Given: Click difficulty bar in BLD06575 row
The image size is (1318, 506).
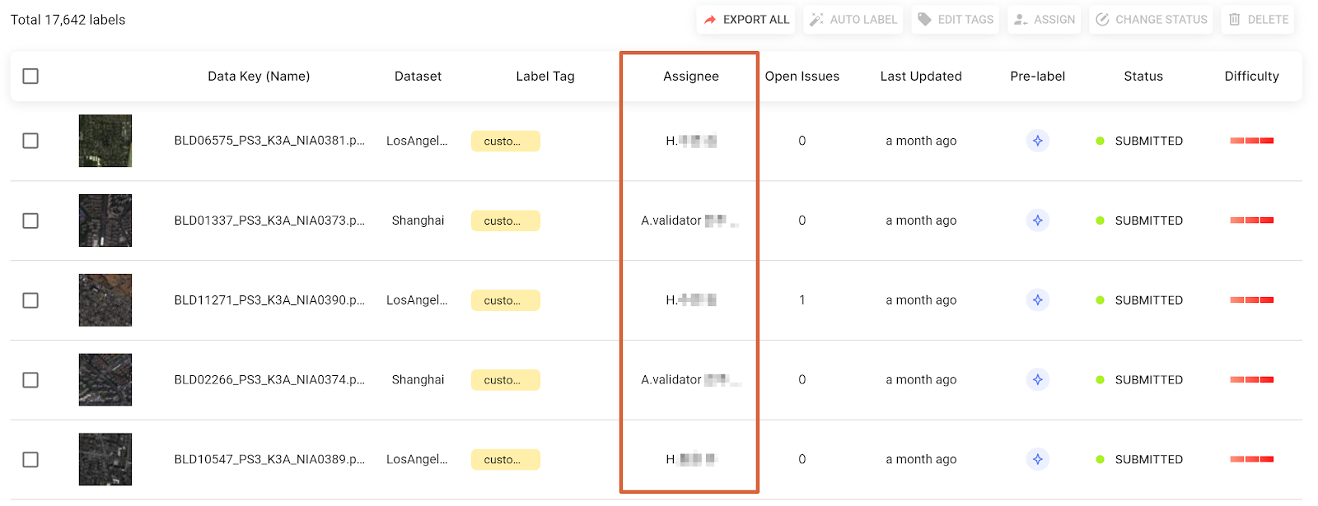Looking at the screenshot, I should tap(1252, 141).
